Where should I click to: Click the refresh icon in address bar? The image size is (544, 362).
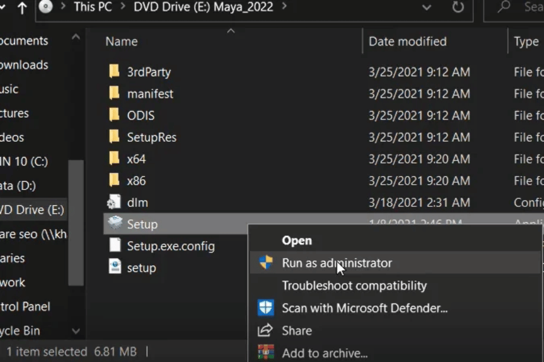click(458, 8)
